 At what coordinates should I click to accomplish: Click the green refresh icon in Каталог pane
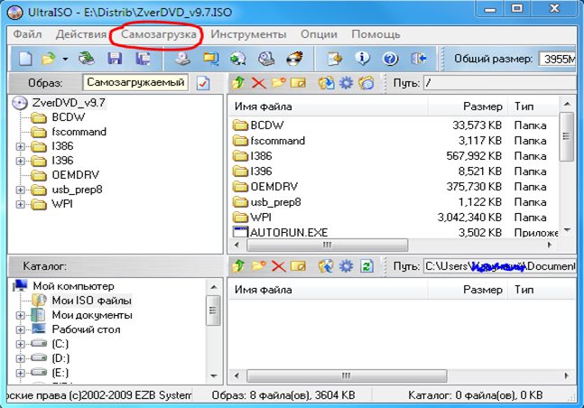(366, 266)
